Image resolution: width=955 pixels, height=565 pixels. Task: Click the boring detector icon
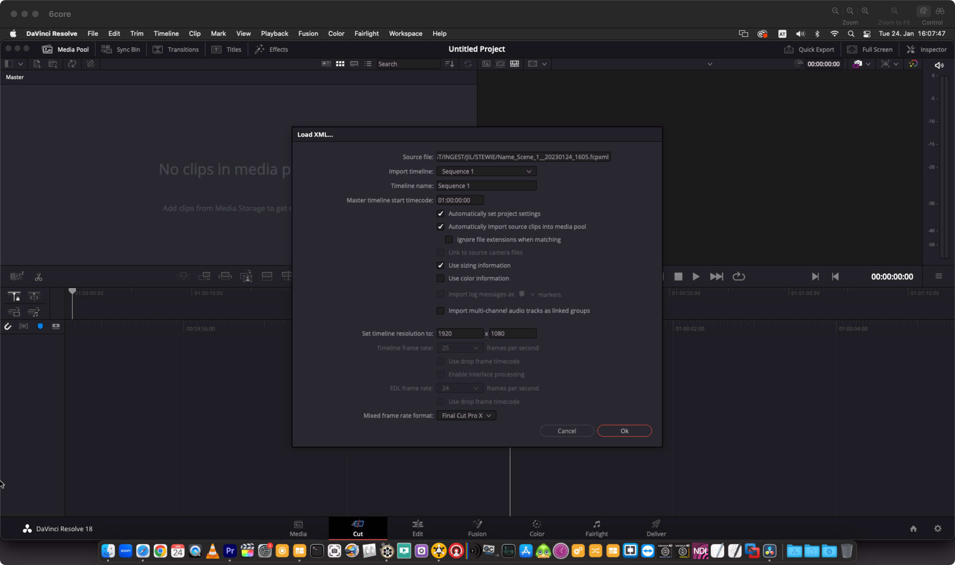17,276
